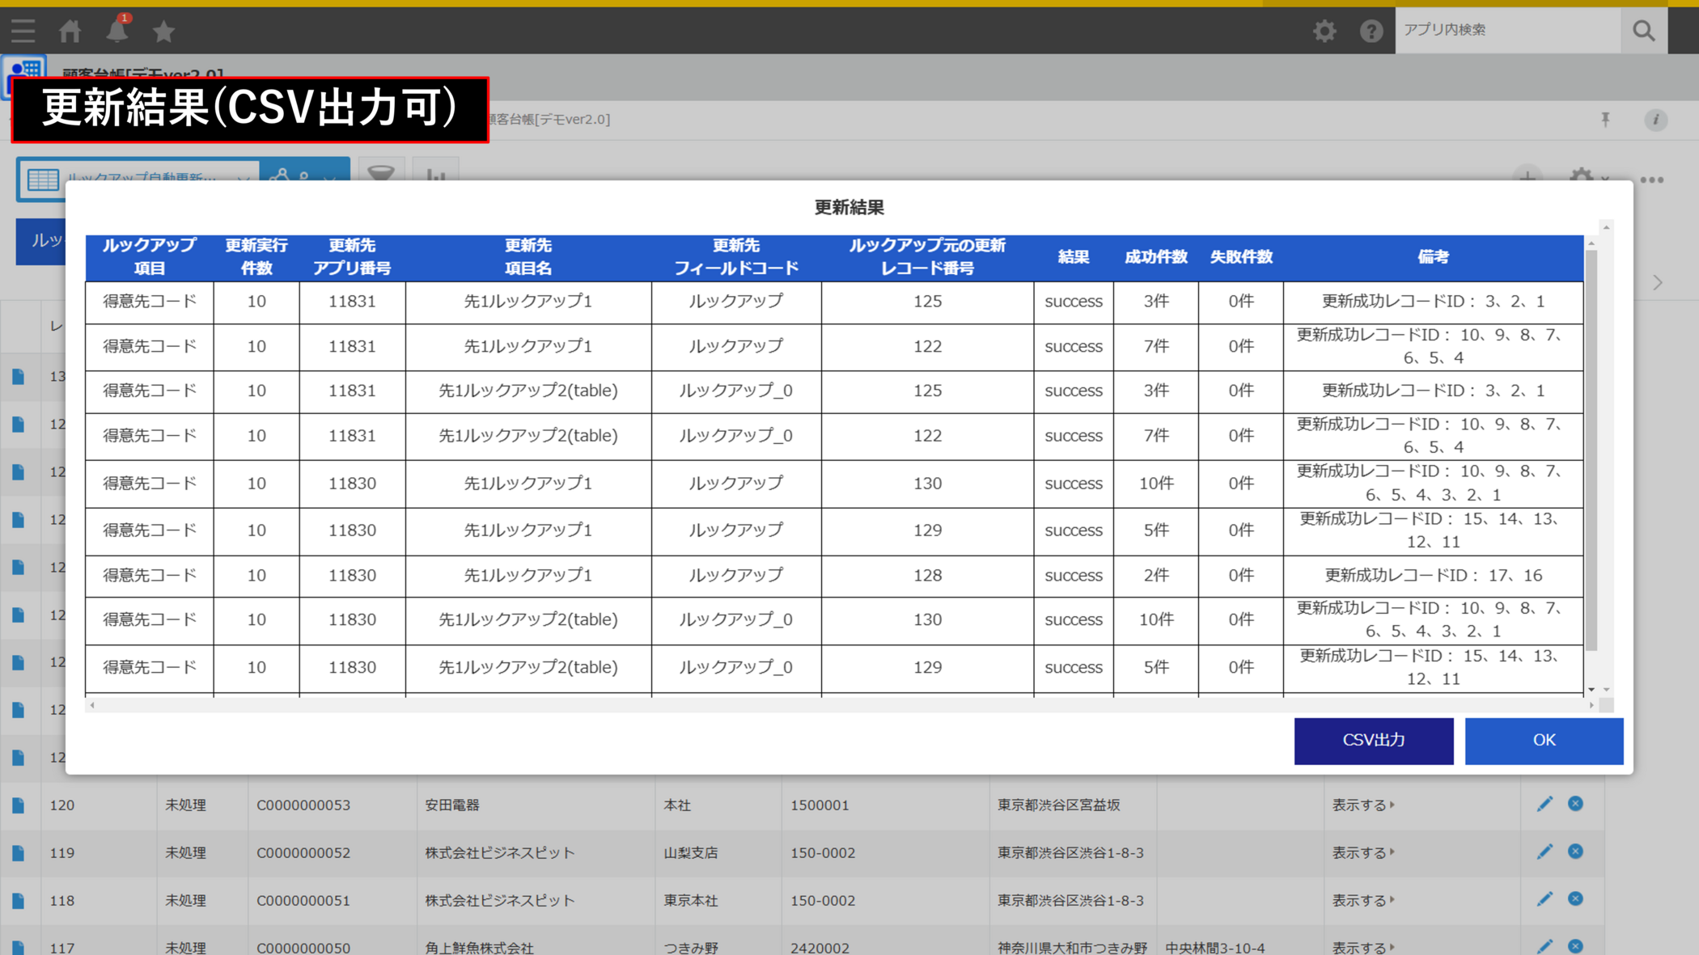1699x955 pixels.
Task: Click the CSV出力 button
Action: 1373,740
